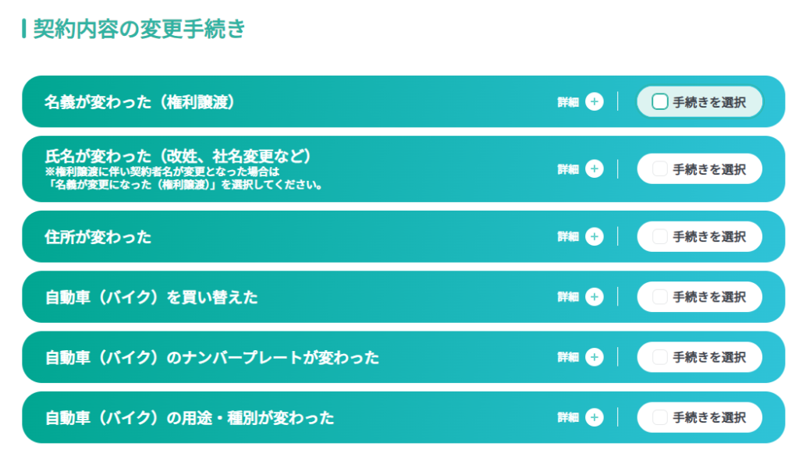The width and height of the screenshot is (799, 457).
Task: Expand plus icon for ナンバープレートが変わった
Action: (594, 357)
